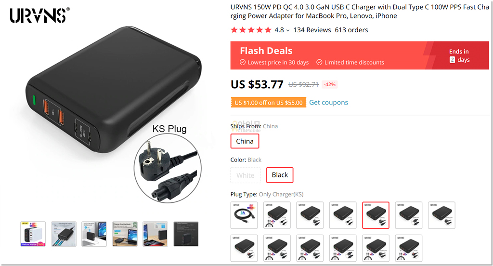Viewport: 493px width, 266px height.
Task: Select the first plug type in second row
Action: (x=244, y=248)
